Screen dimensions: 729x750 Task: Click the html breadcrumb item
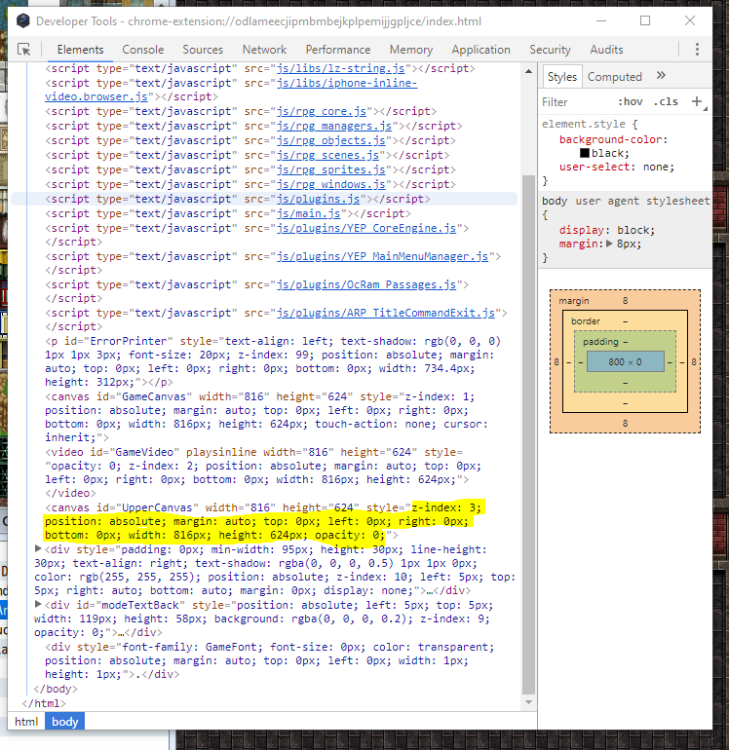pyautogui.click(x=26, y=722)
